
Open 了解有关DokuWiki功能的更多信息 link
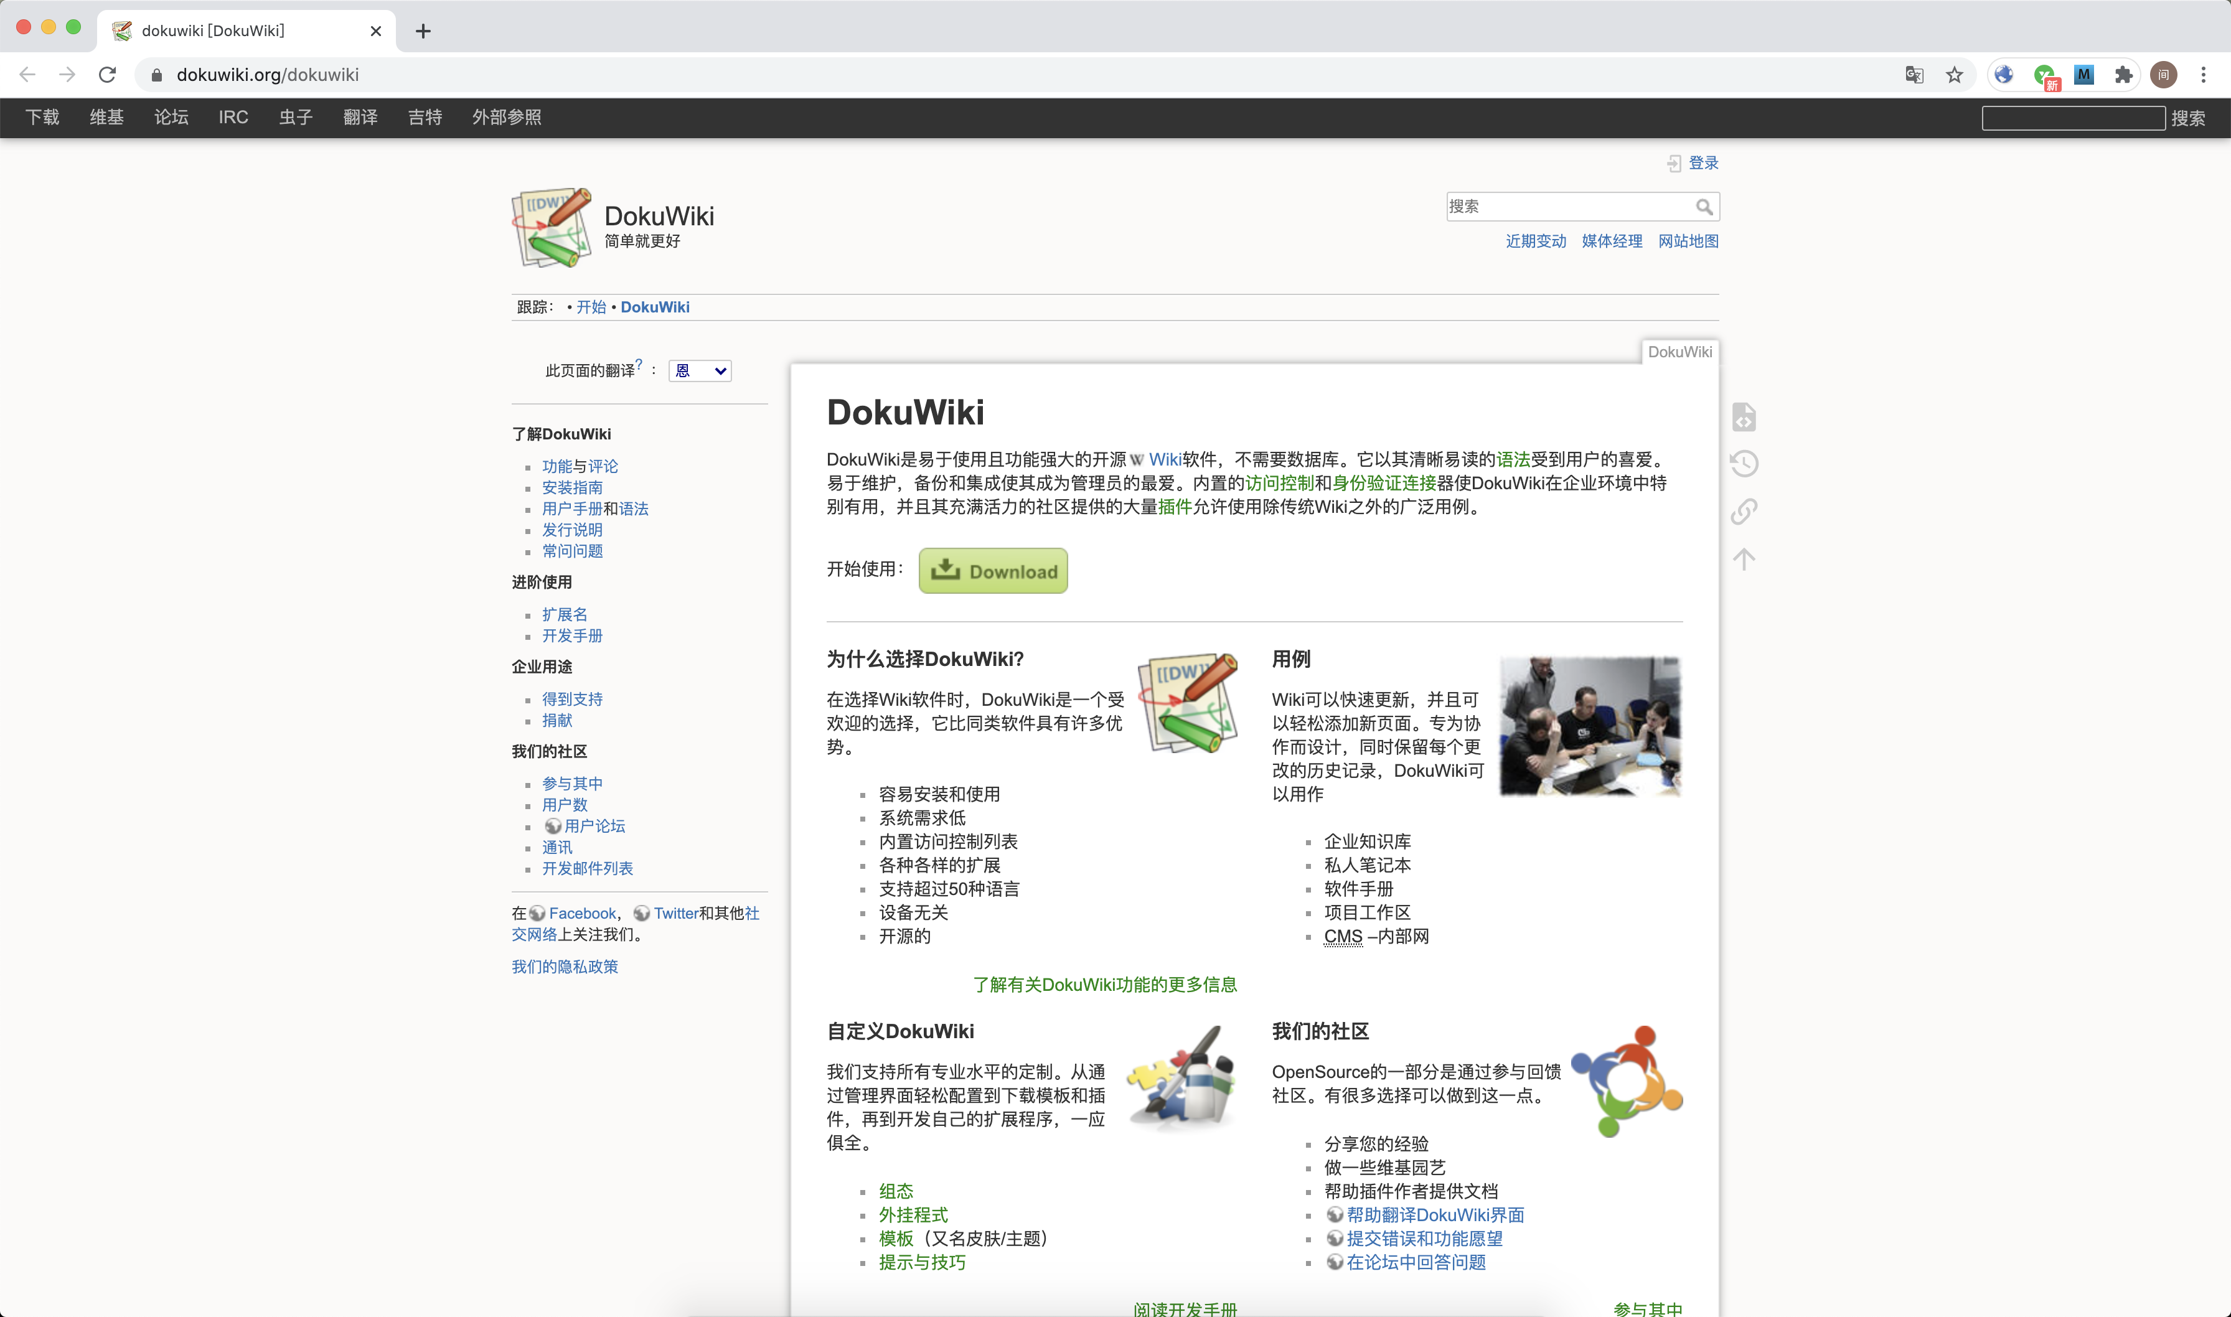1105,985
